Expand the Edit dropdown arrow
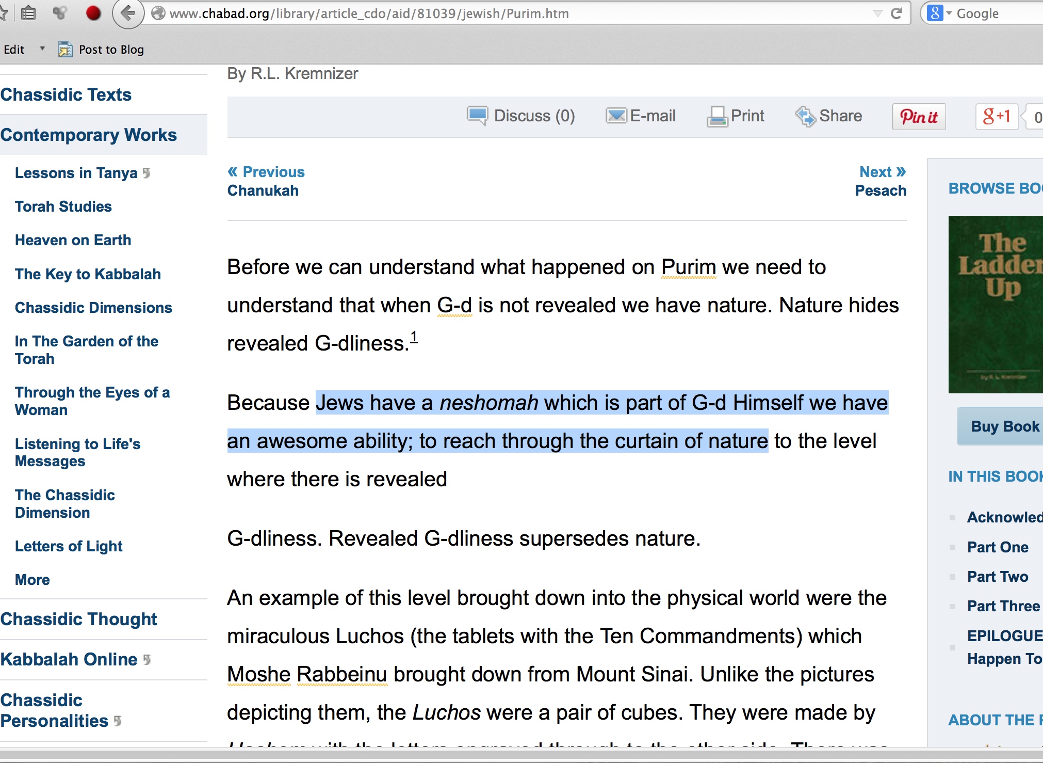 point(42,49)
